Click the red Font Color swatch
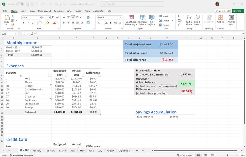246x157 pixels. [x=55, y=23]
